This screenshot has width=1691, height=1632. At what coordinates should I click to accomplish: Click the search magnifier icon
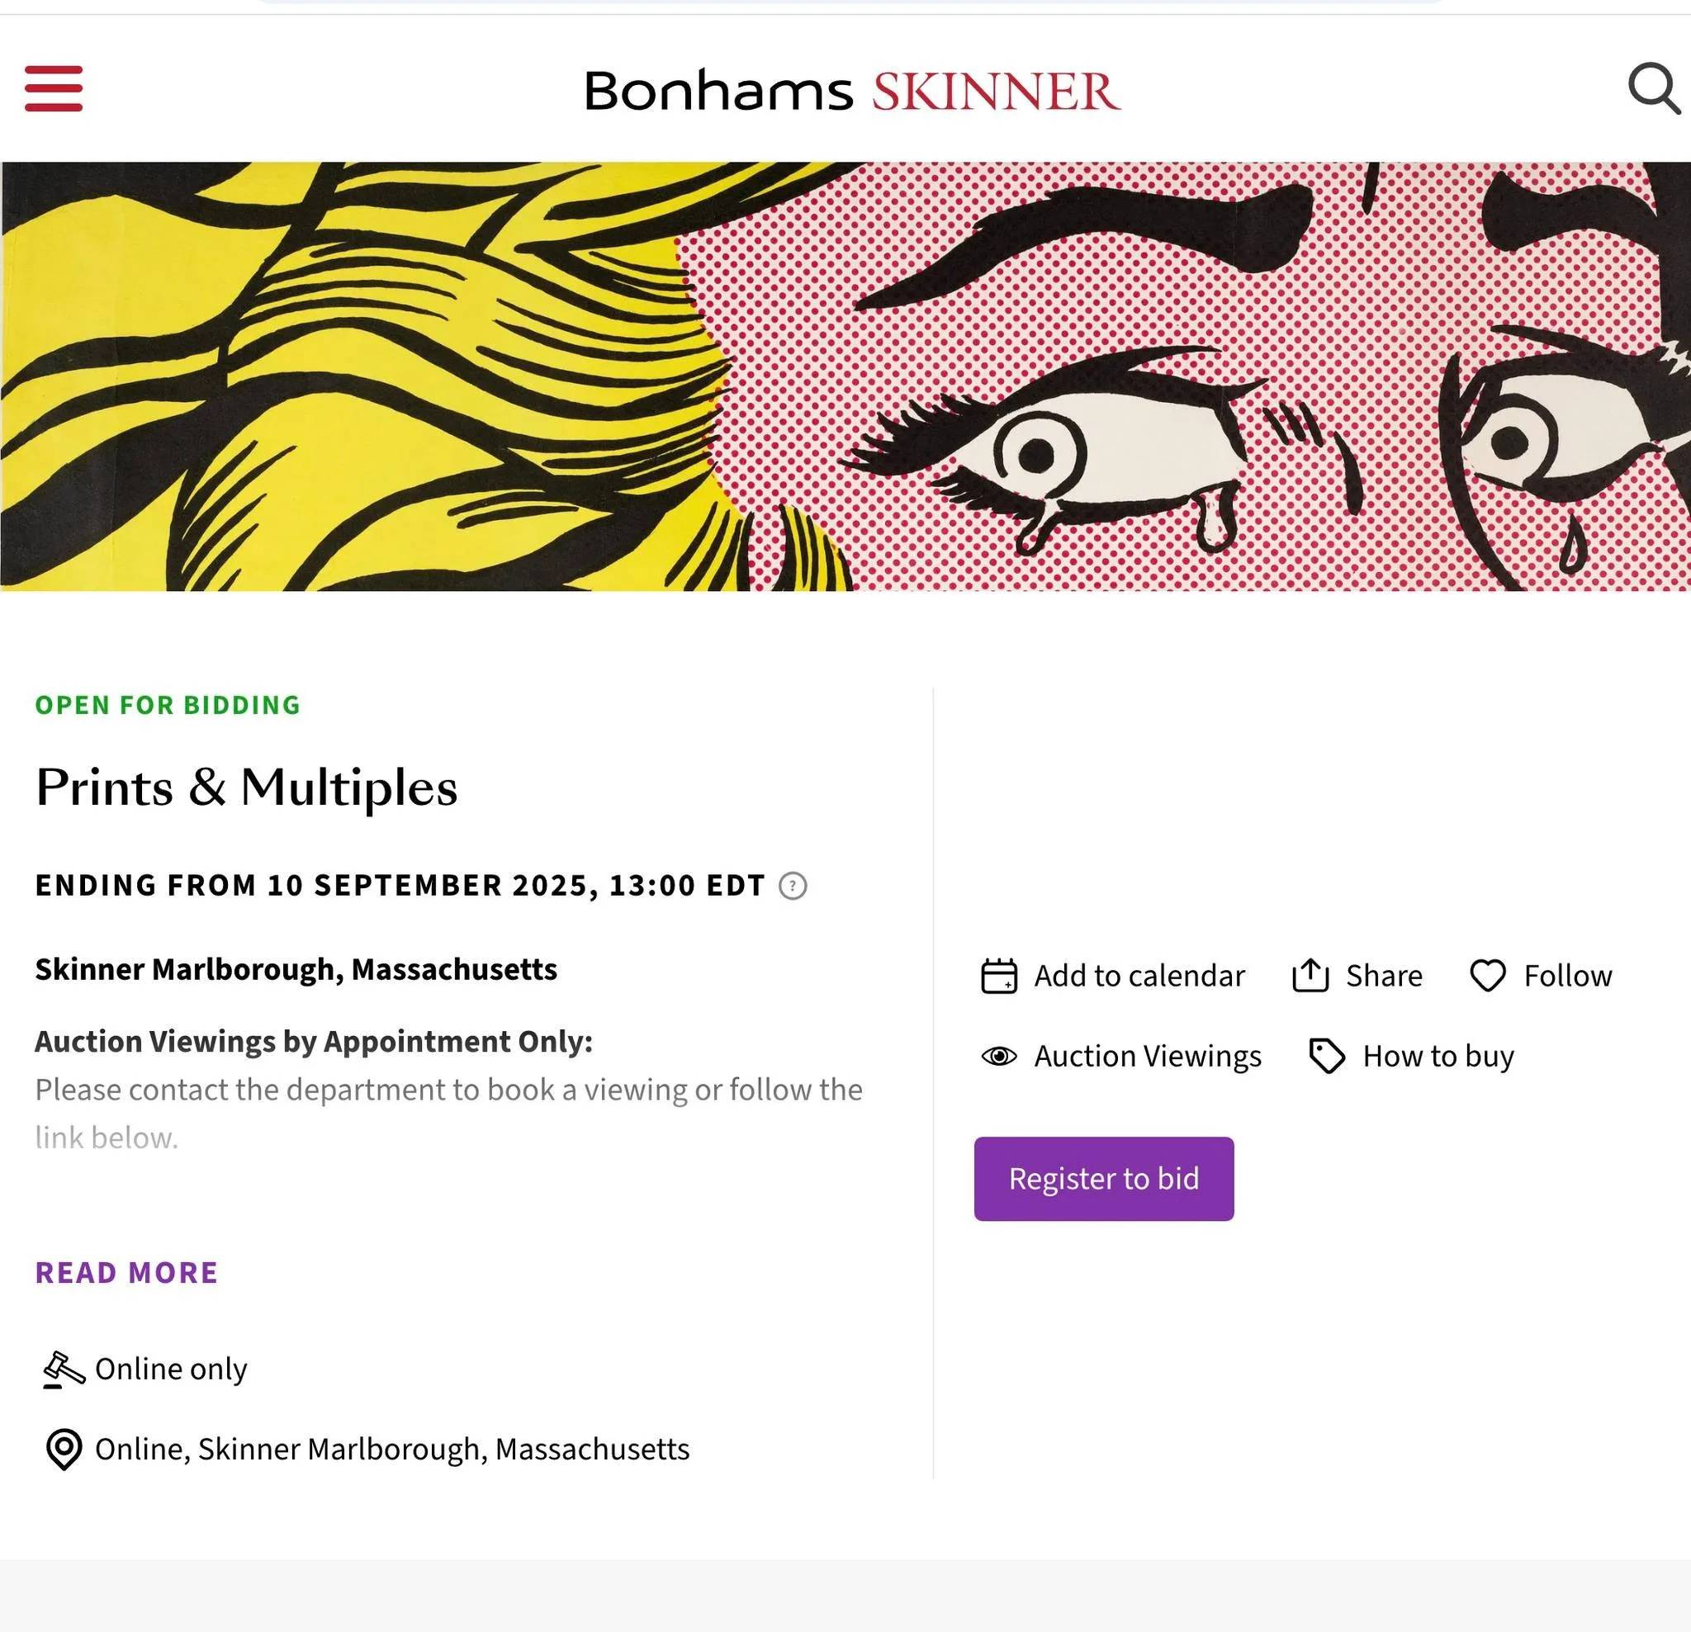1652,88
